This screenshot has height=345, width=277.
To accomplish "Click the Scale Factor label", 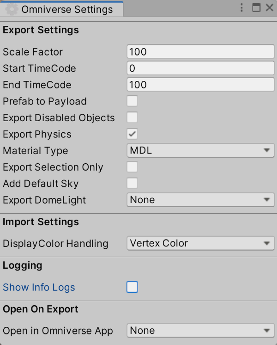I will click(33, 52).
